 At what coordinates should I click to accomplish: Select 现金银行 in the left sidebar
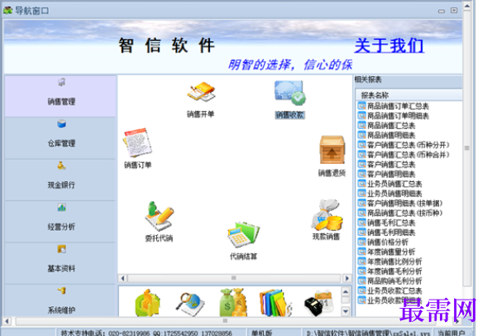tap(60, 180)
